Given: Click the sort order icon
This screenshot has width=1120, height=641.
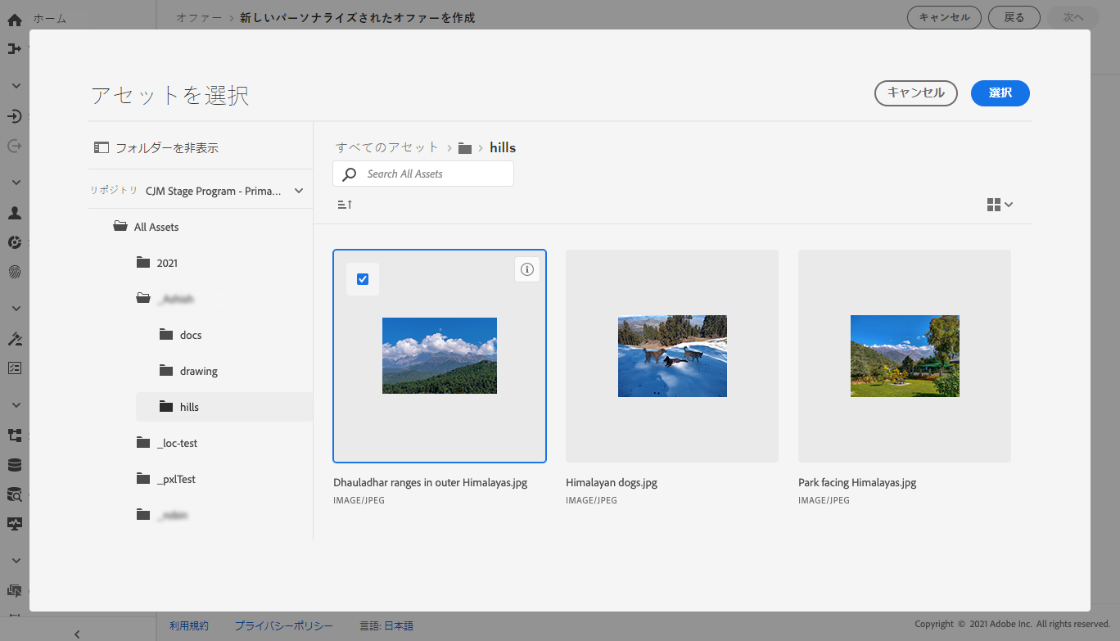Looking at the screenshot, I should [x=345, y=205].
